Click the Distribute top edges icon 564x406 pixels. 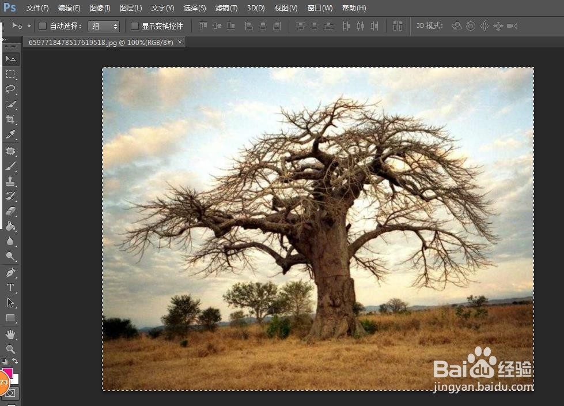click(300, 26)
